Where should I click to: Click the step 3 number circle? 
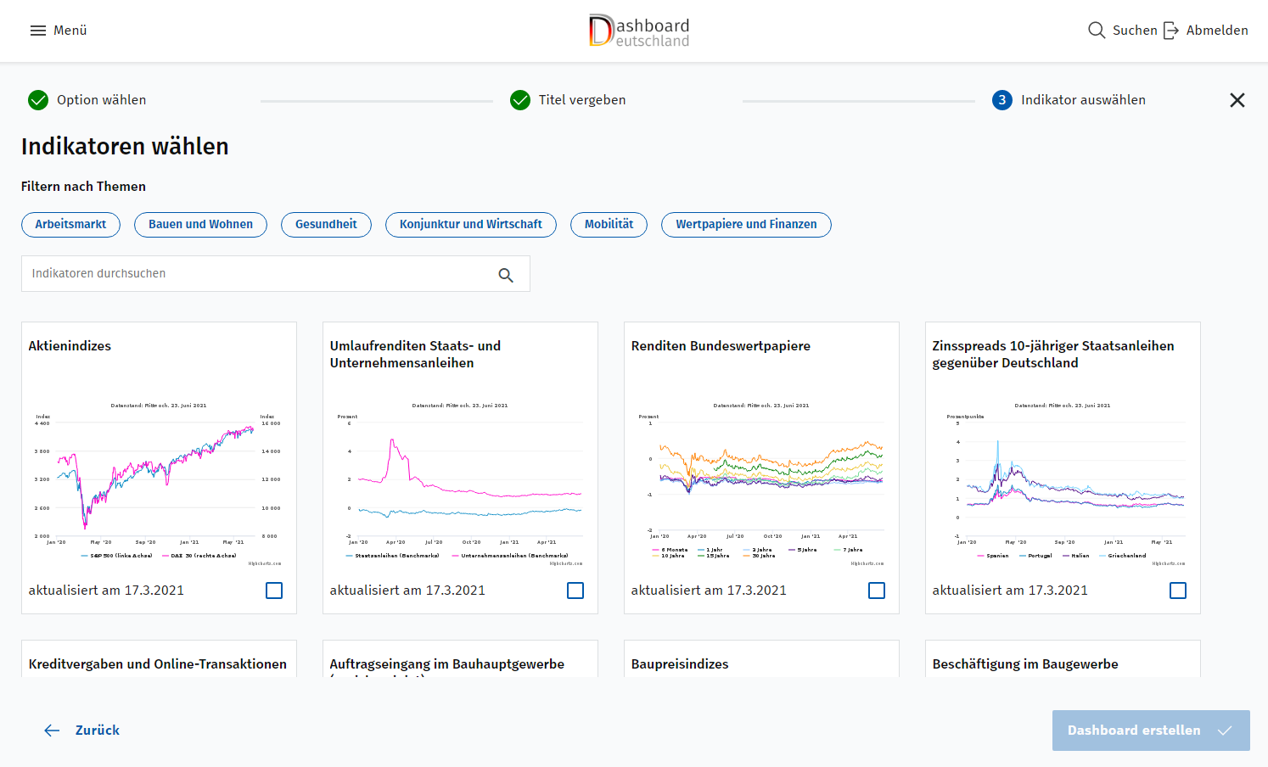1002,100
